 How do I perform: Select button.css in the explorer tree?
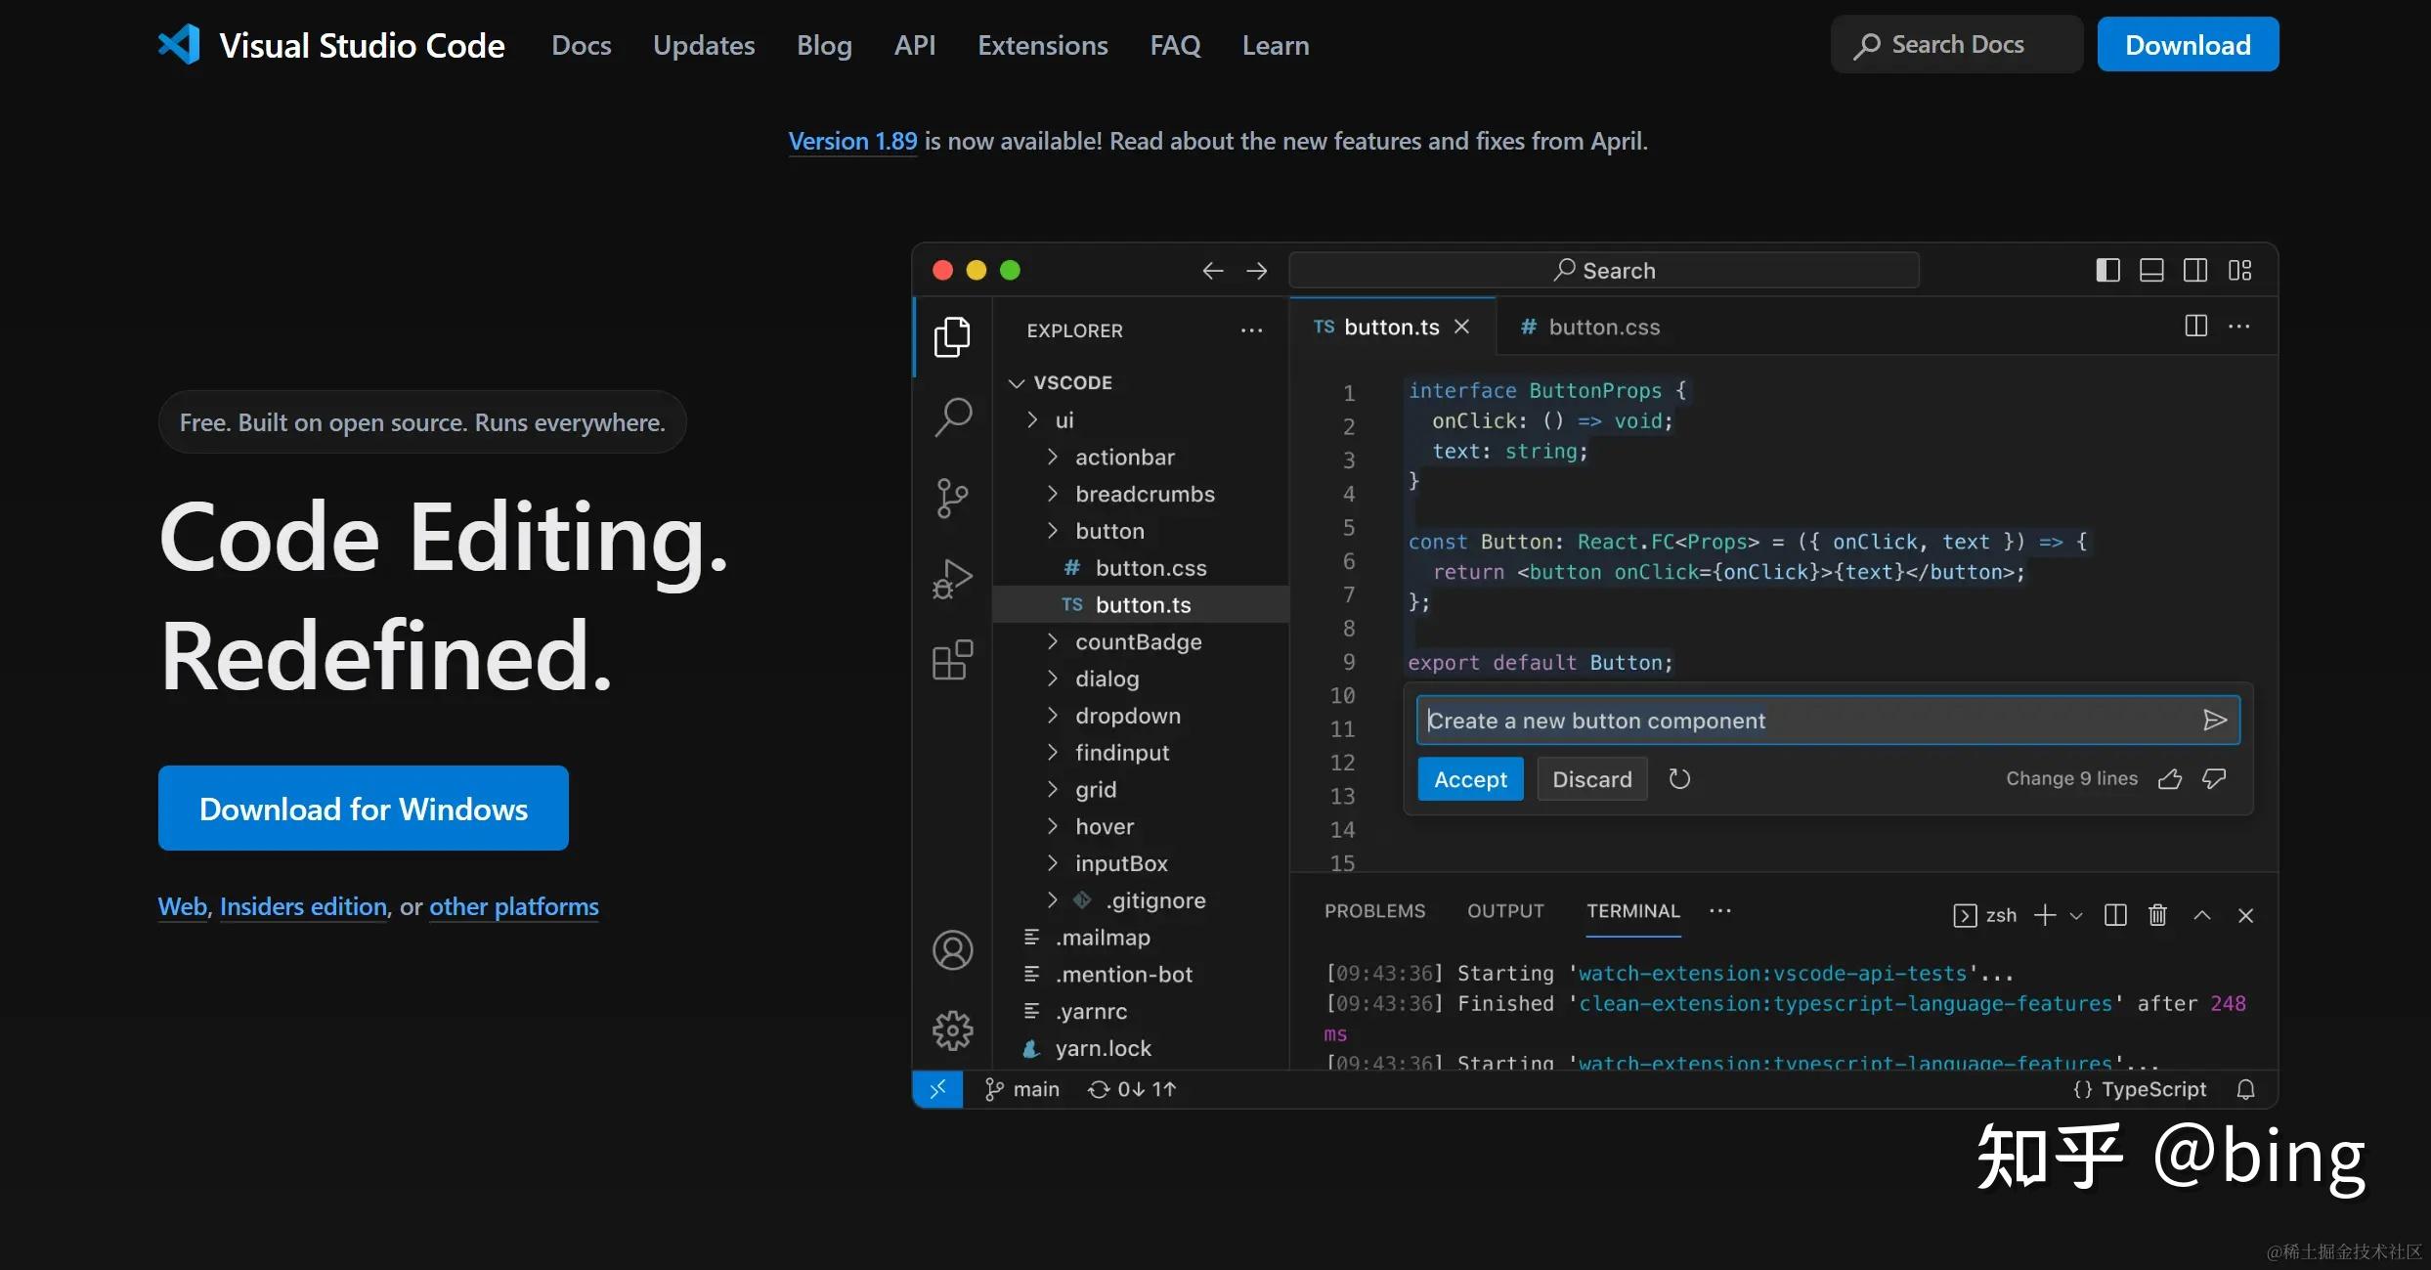[1141, 568]
